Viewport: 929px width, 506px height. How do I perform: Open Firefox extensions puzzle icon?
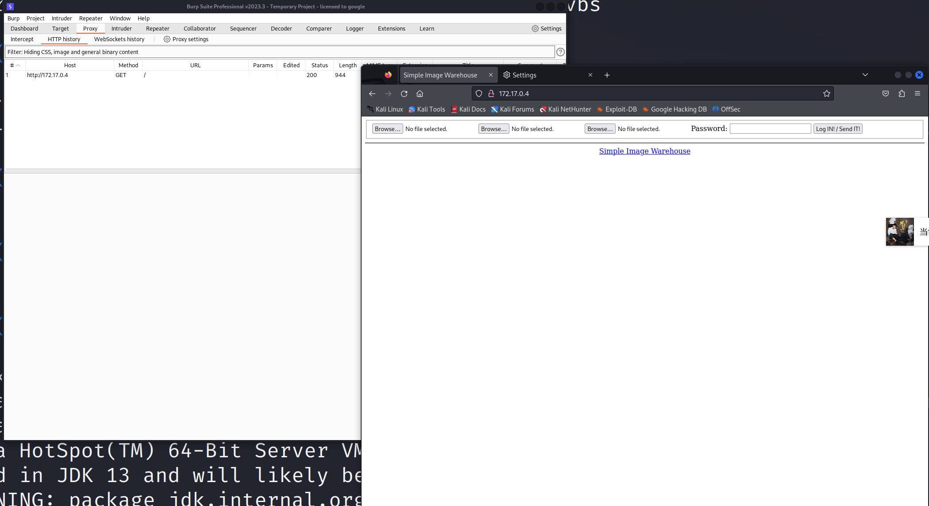point(902,93)
